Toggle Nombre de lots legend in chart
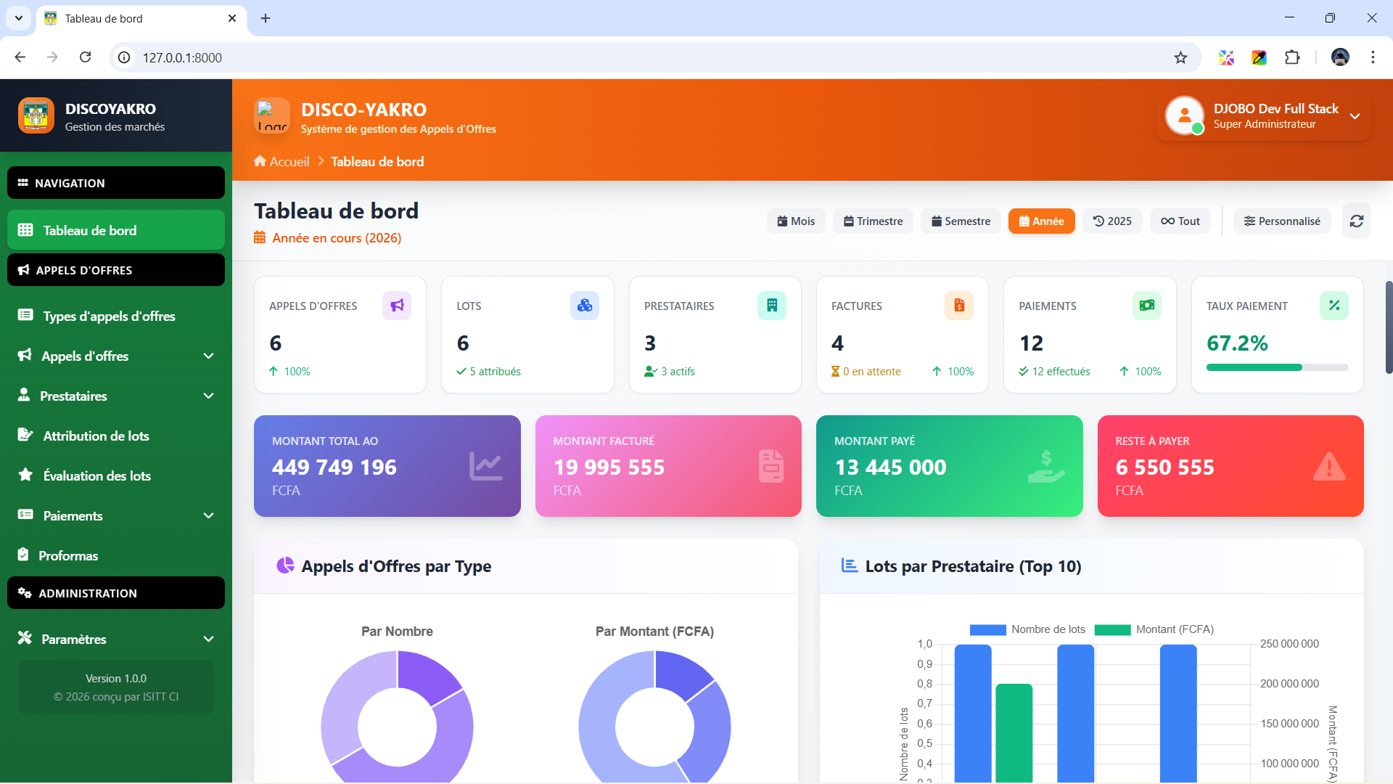Image resolution: width=1393 pixels, height=784 pixels. 1028,629
